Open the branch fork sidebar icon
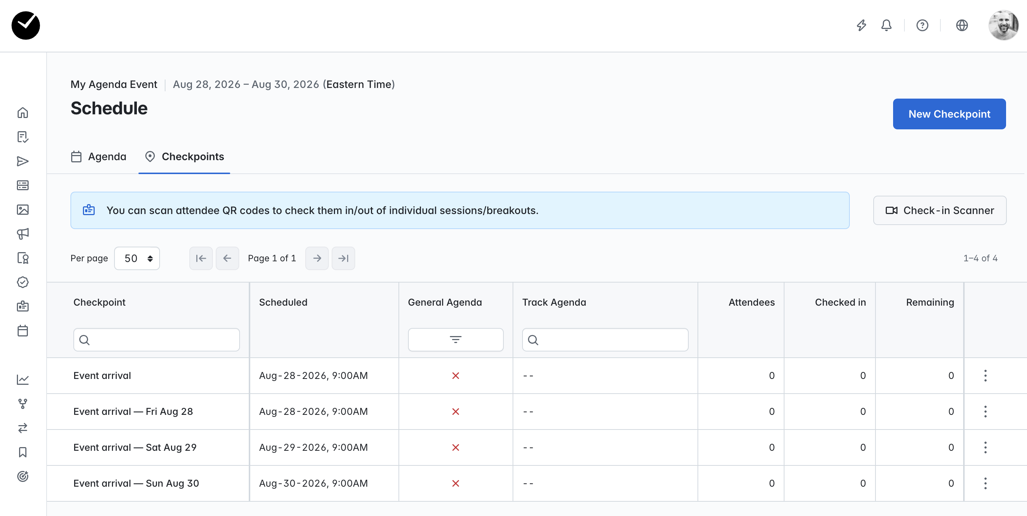The width and height of the screenshot is (1027, 516). point(23,404)
